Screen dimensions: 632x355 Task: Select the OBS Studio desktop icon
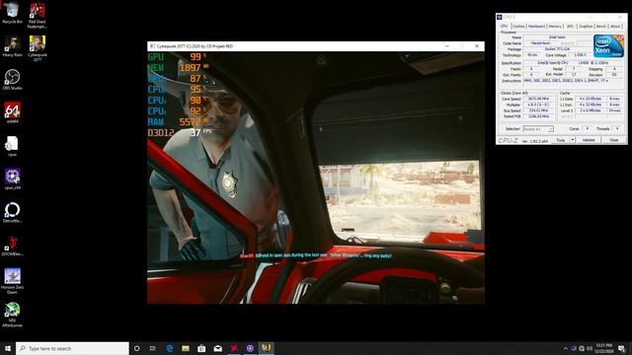click(12, 79)
